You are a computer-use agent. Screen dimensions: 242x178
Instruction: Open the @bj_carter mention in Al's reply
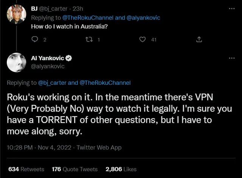(x=53, y=82)
